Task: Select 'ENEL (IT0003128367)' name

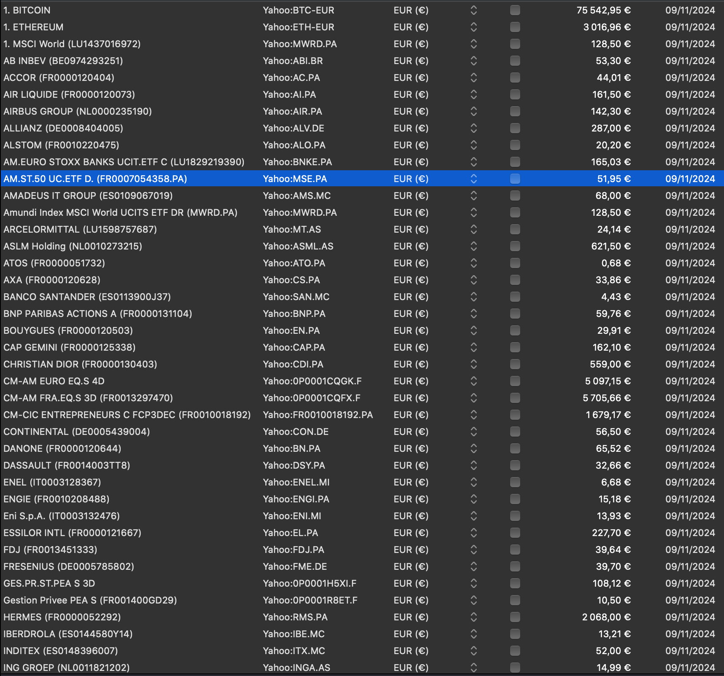Action: (x=52, y=482)
